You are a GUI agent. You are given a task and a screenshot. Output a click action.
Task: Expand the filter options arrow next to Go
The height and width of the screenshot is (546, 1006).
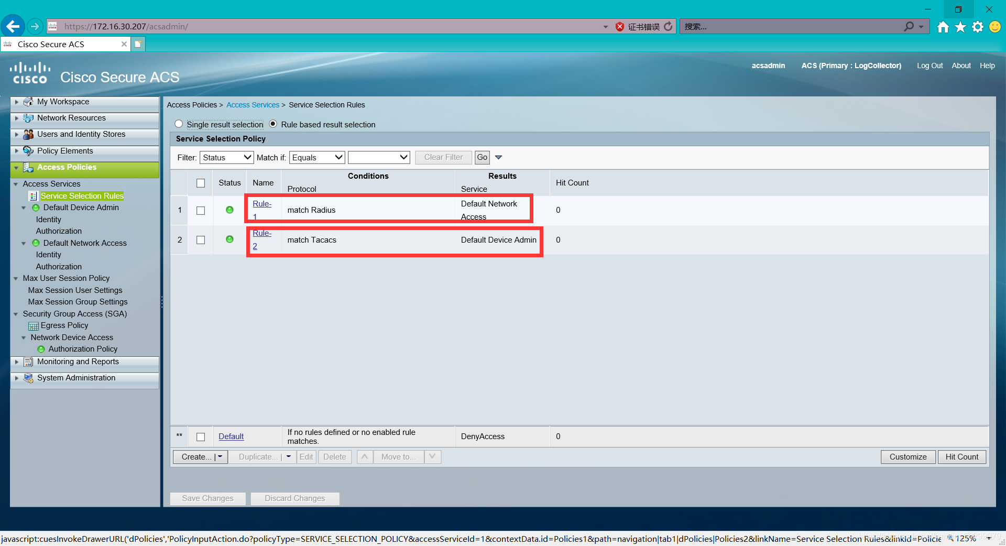point(498,157)
